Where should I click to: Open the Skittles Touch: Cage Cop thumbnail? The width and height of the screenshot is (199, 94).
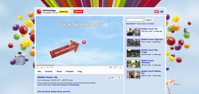click(x=133, y=43)
